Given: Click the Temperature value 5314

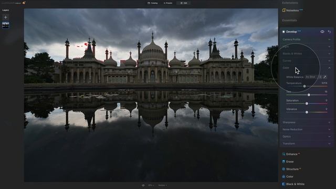Looking at the screenshot, I should (x=324, y=83).
